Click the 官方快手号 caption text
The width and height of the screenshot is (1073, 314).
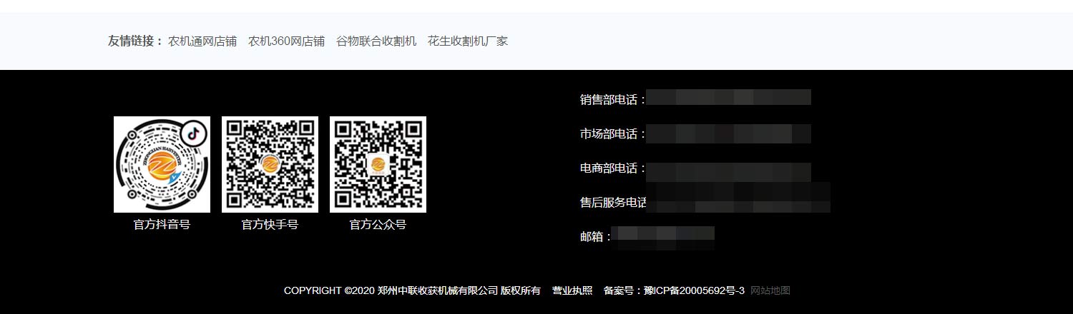[x=270, y=225]
